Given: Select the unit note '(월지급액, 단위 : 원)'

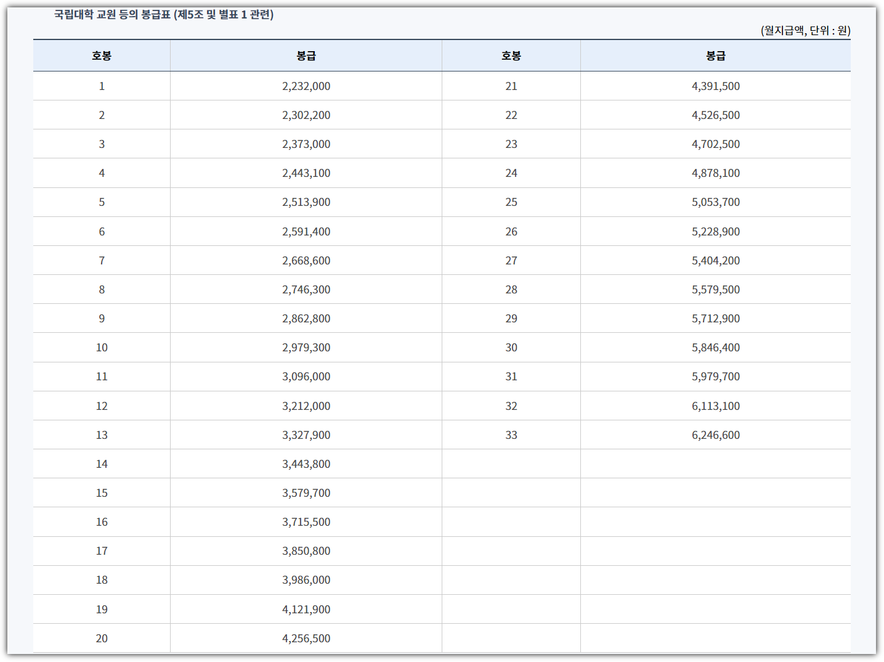Looking at the screenshot, I should point(805,31).
